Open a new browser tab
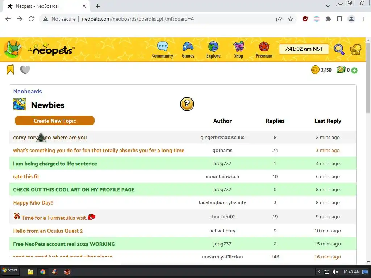This screenshot has width=371, height=278. (x=98, y=6)
